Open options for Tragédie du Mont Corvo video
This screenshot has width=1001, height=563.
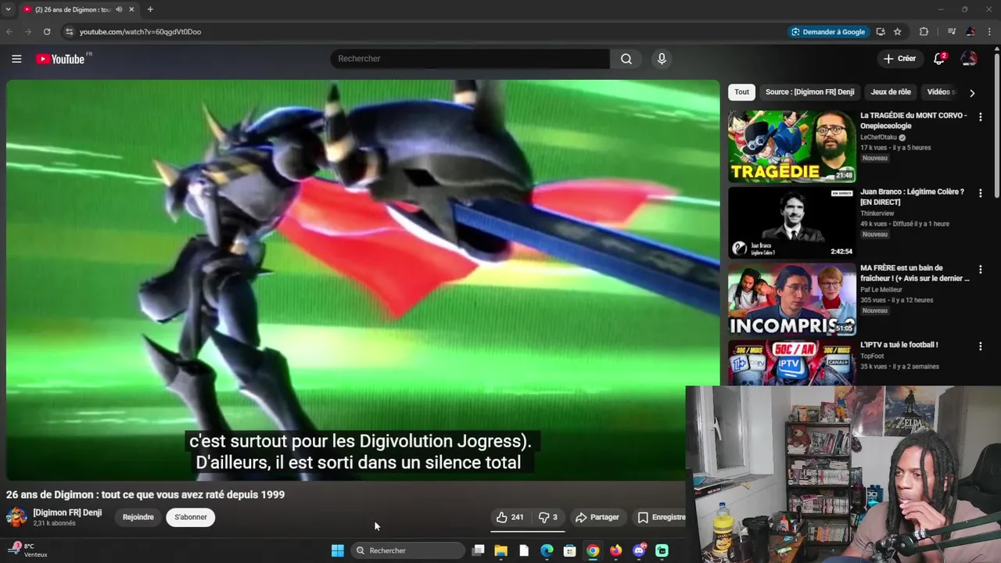(980, 117)
